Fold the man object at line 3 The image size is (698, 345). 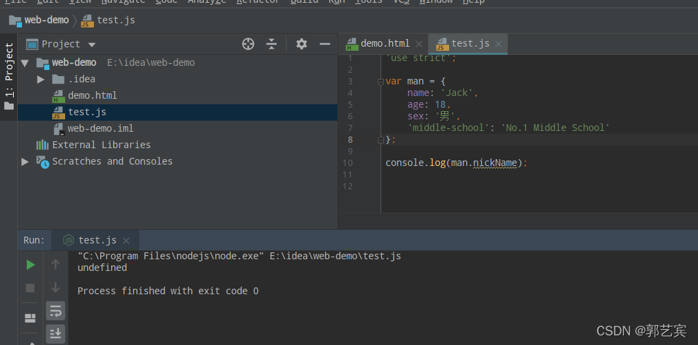tap(381, 82)
